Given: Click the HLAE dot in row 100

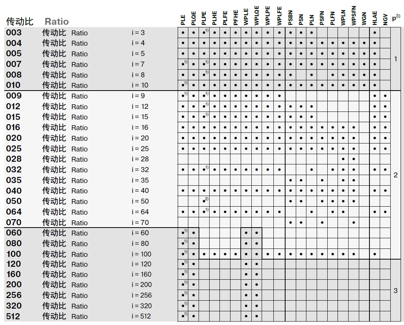Looking at the screenshot, I should coord(375,254).
